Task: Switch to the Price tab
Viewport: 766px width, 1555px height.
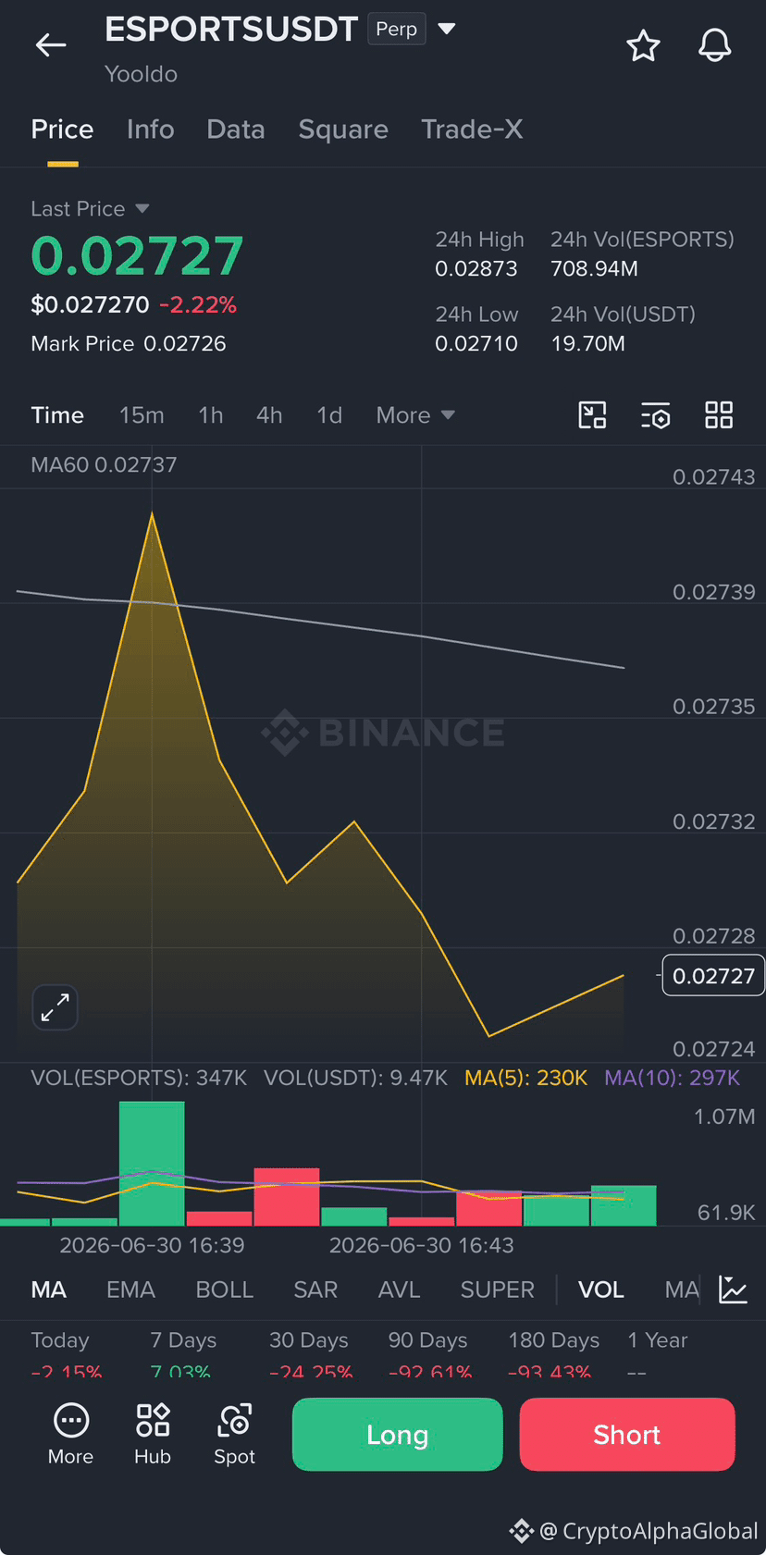Action: pyautogui.click(x=62, y=130)
